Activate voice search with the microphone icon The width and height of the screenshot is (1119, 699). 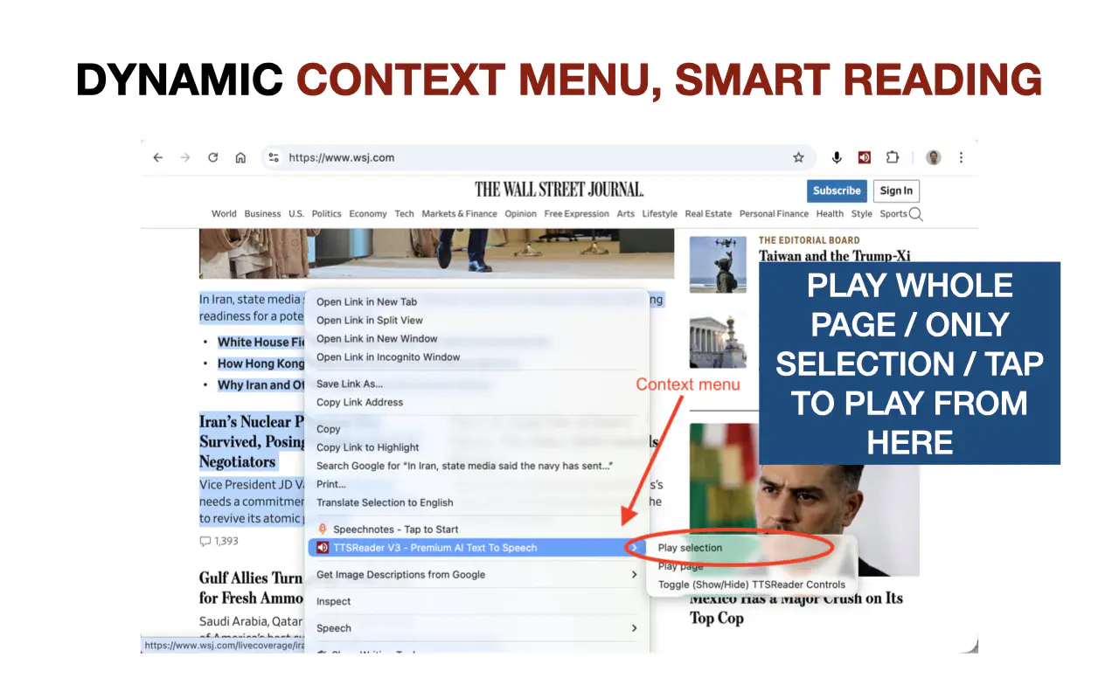pyautogui.click(x=836, y=157)
